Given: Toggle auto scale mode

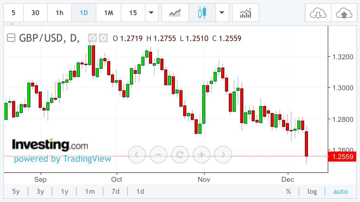Looking at the screenshot, I should pos(340,192).
